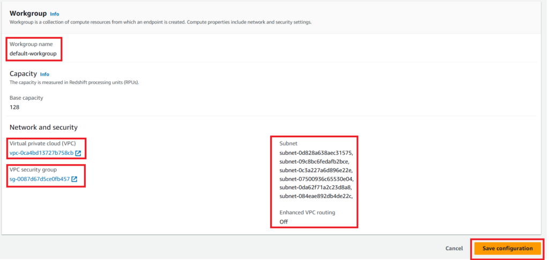Click subnet-09c8bc6fedafb2bce in the subnet list
The height and width of the screenshot is (260, 549).
tap(314, 161)
